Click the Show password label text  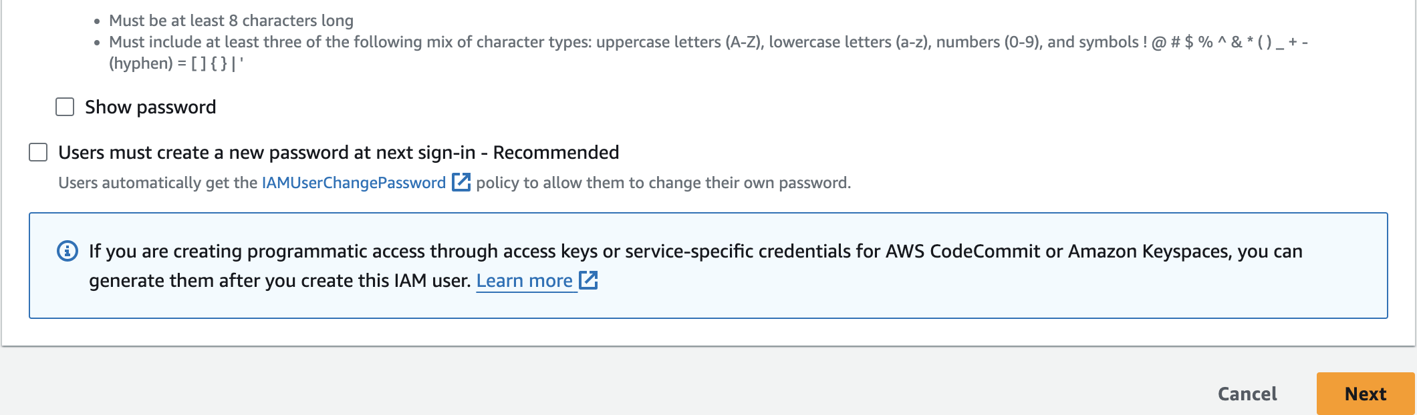coord(150,107)
